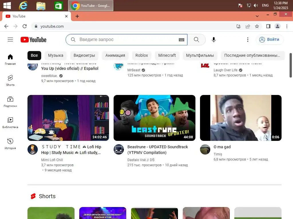
Task: Open YouTube settings three-dot menu
Action: tap(248, 39)
